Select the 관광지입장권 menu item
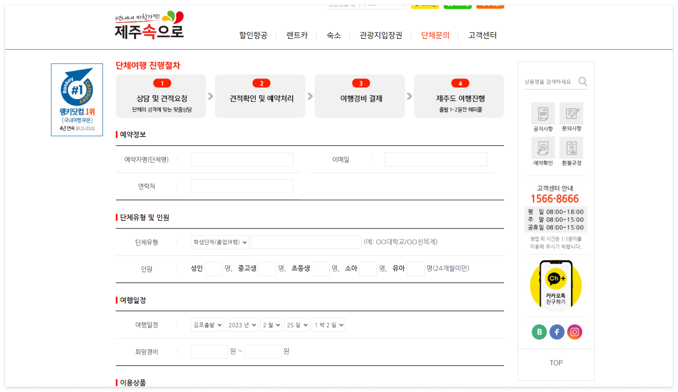The height and width of the screenshot is (392, 678). tap(381, 35)
